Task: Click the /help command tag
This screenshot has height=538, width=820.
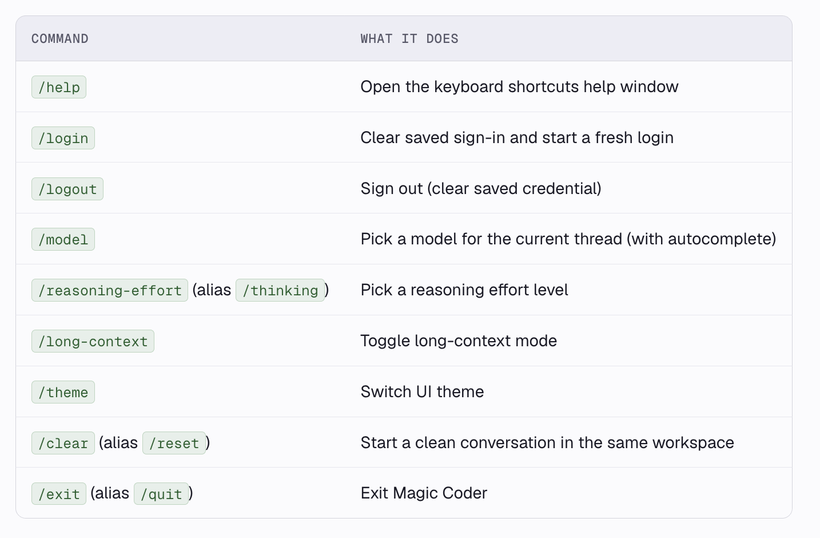Action: (x=59, y=87)
